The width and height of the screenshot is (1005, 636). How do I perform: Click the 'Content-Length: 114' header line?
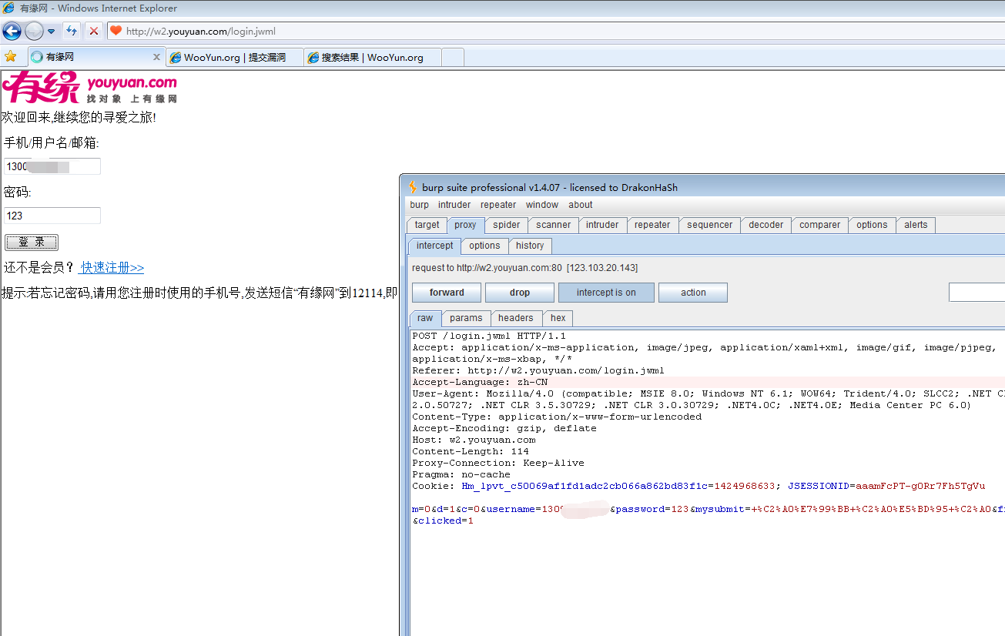tap(471, 451)
